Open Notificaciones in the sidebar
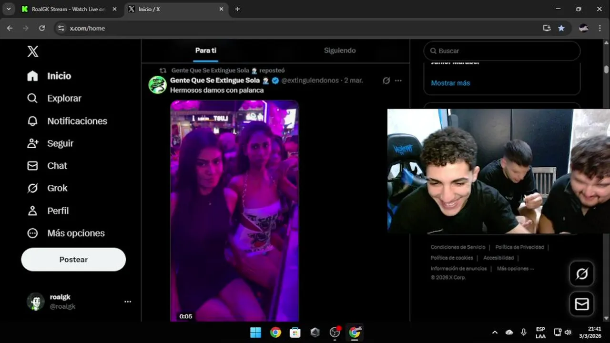 (x=67, y=121)
